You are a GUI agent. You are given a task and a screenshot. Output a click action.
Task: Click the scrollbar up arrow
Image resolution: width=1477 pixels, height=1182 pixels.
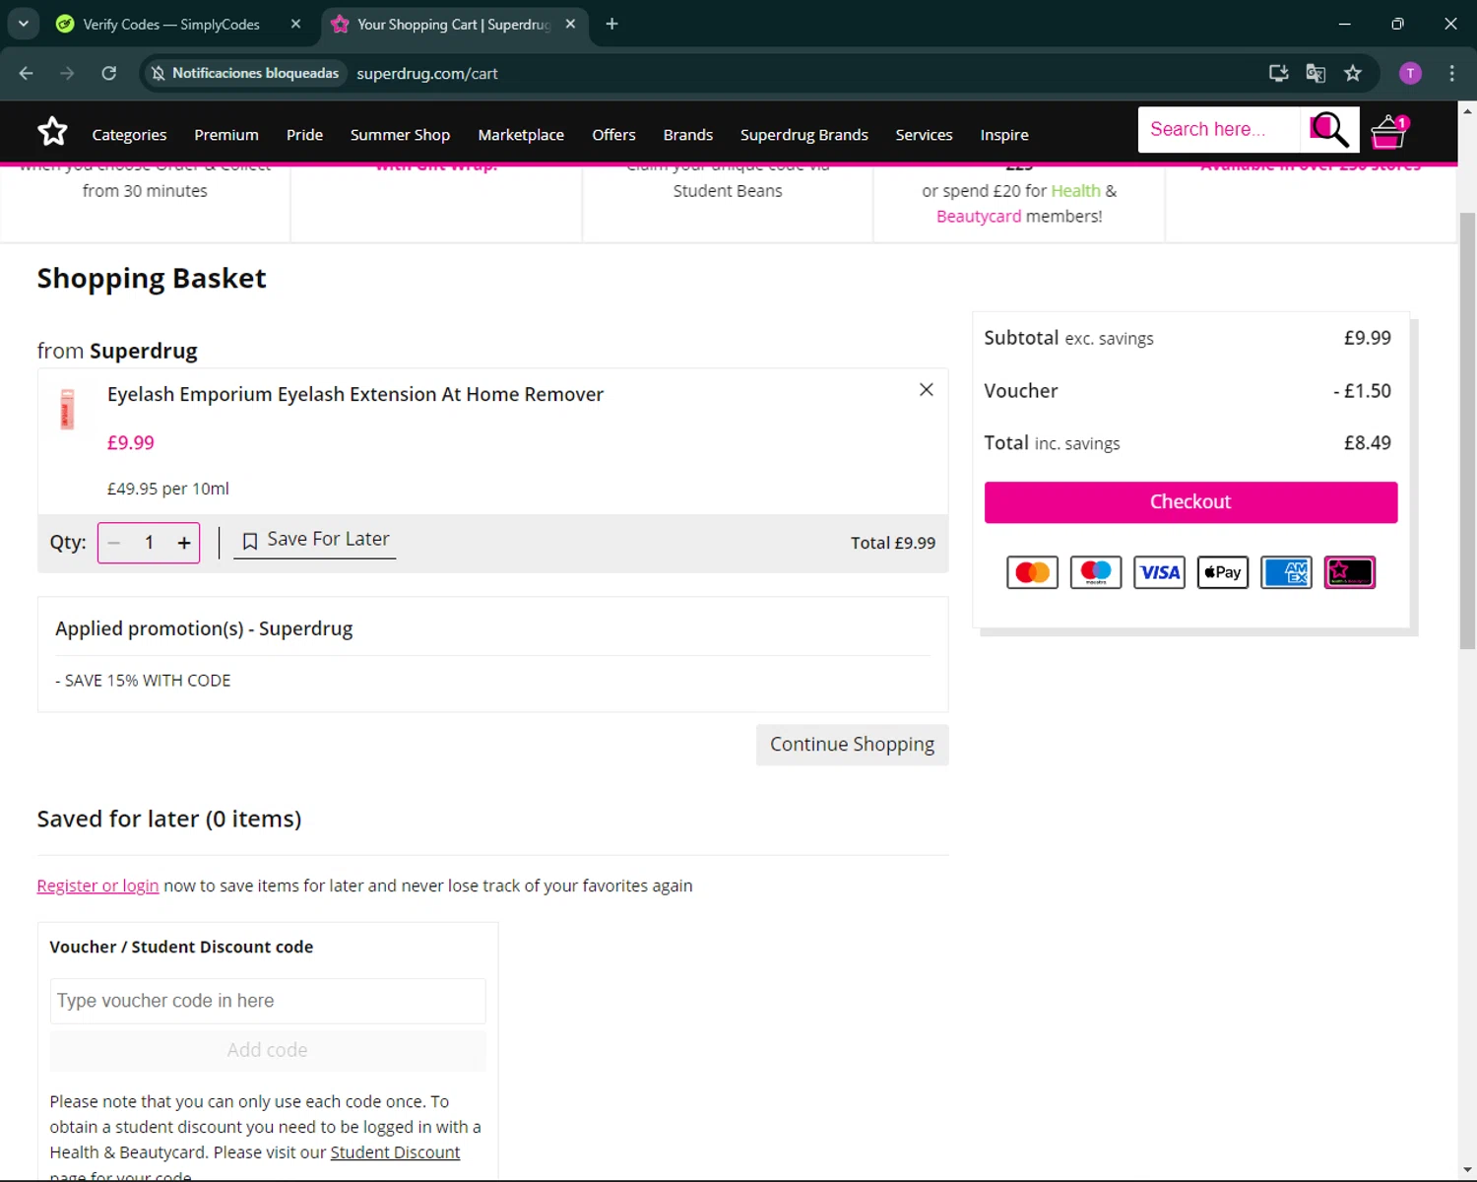(x=1467, y=110)
